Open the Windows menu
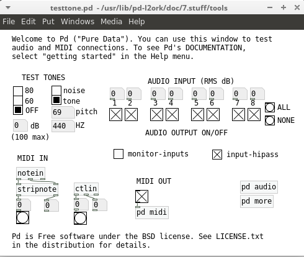Screen dimensions: 304x257 (78, 22)
